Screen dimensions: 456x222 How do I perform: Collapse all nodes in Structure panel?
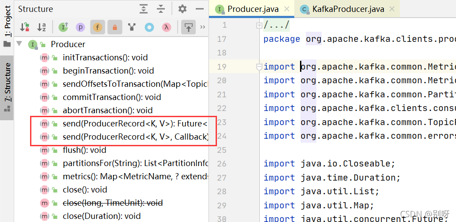click(160, 9)
